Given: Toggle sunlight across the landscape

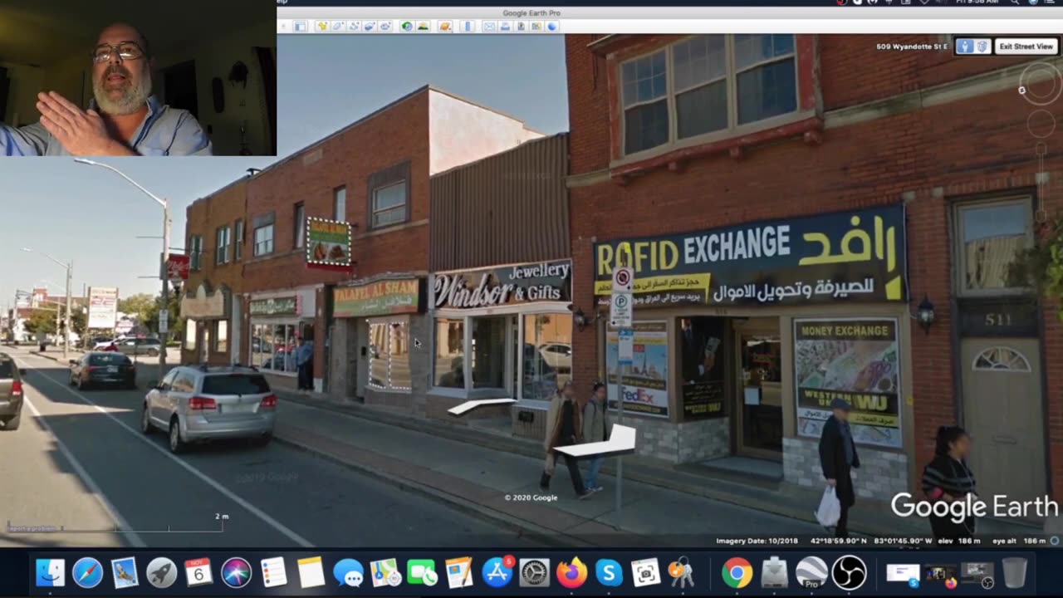Looking at the screenshot, I should (423, 27).
